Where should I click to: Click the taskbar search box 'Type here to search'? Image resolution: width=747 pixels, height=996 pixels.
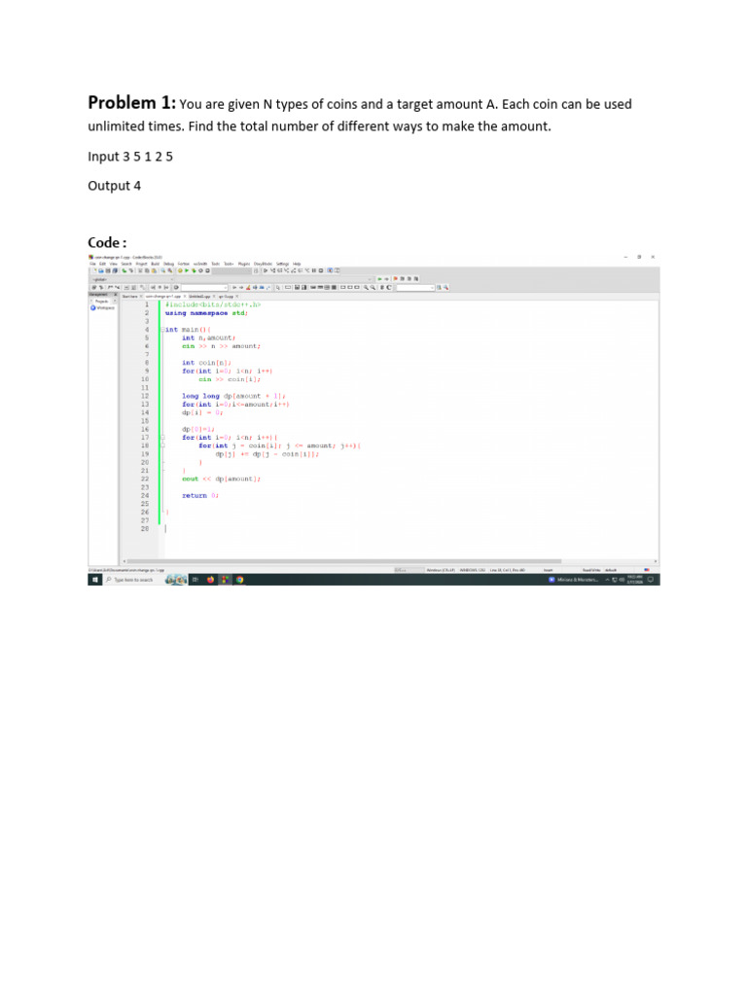pyautogui.click(x=133, y=580)
